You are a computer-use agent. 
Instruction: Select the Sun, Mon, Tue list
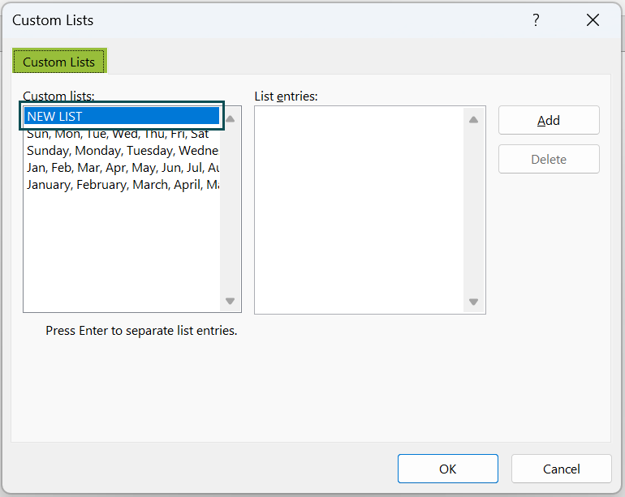pyautogui.click(x=122, y=134)
